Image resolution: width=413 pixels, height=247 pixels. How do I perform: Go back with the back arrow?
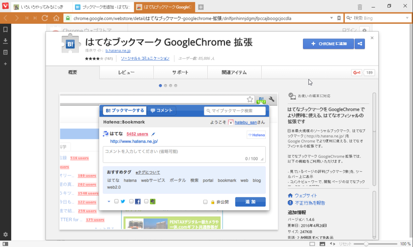[6, 18]
